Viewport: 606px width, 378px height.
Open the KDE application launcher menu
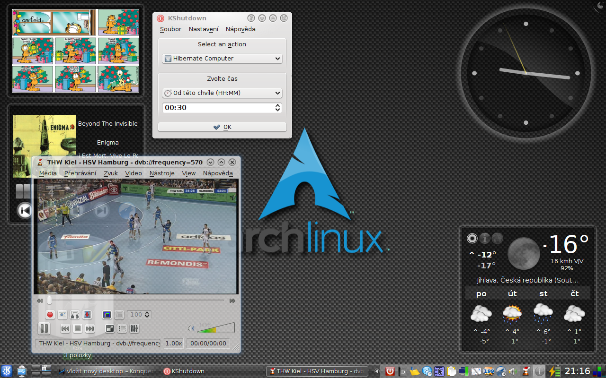tap(7, 371)
